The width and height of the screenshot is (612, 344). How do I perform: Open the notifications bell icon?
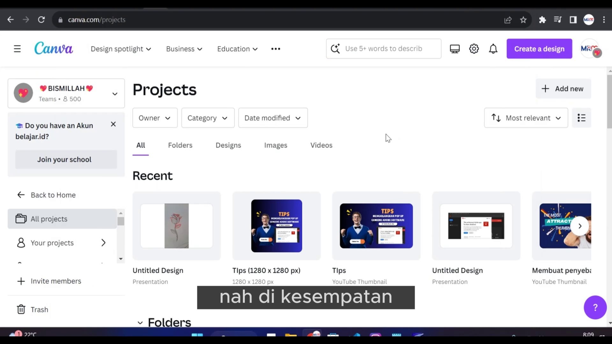(x=493, y=49)
